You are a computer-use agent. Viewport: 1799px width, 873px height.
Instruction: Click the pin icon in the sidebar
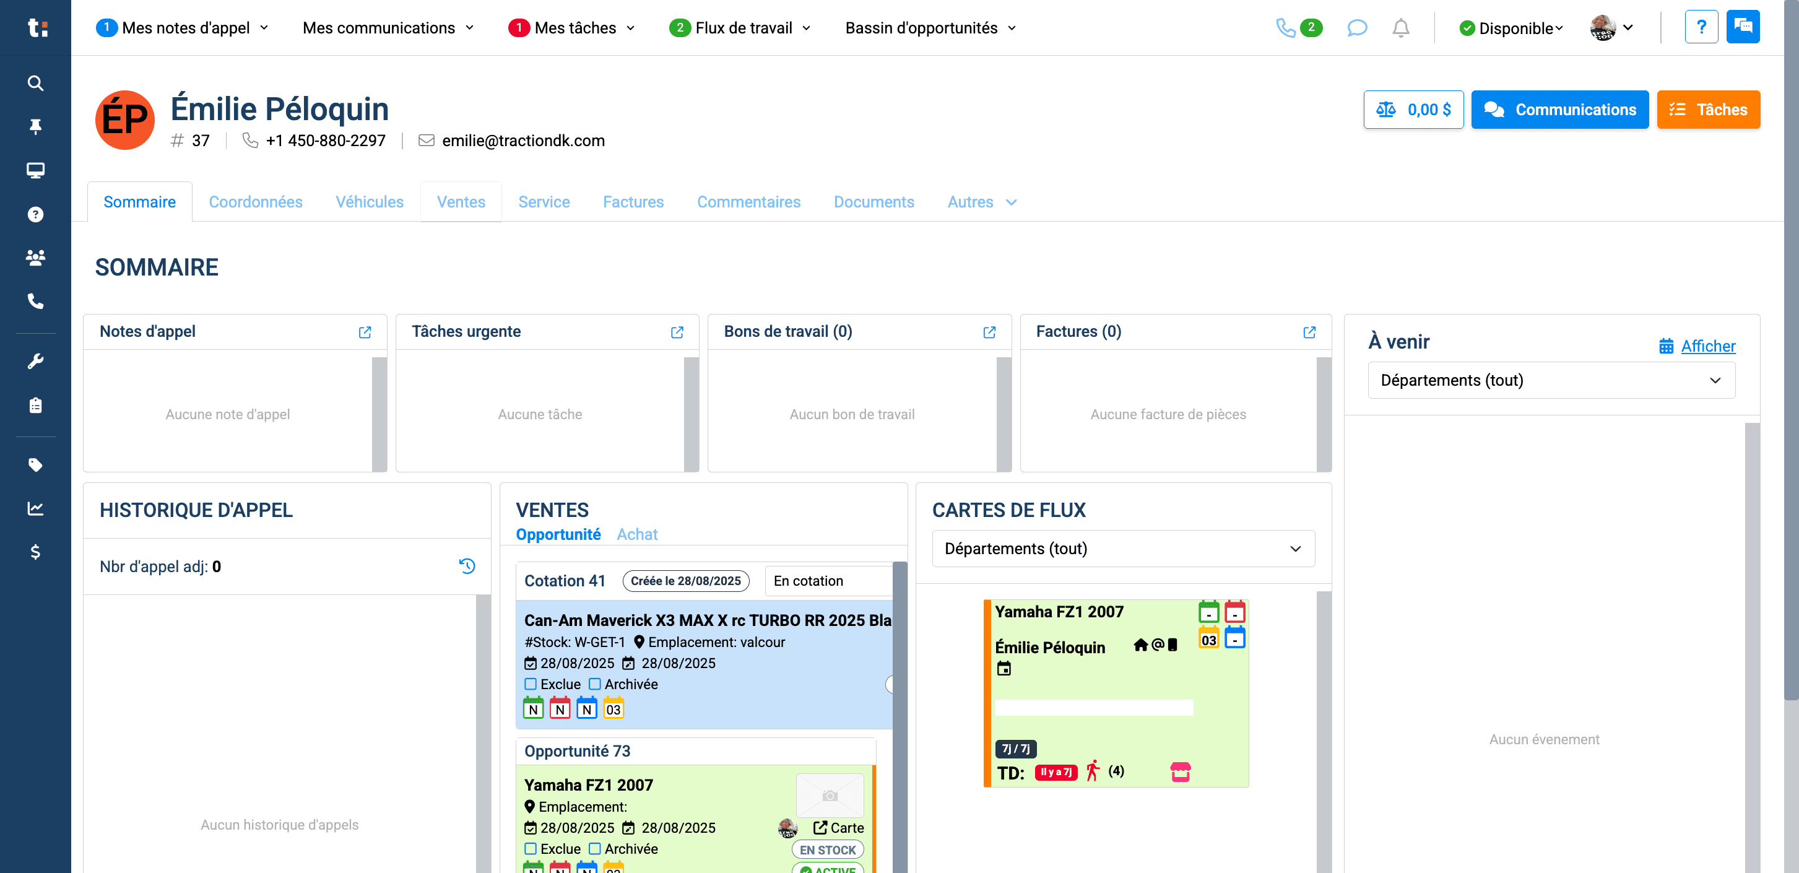tap(36, 126)
